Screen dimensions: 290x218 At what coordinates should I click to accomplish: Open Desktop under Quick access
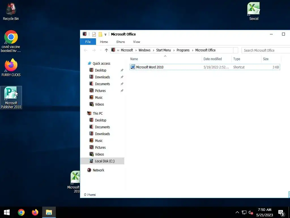tap(101, 70)
